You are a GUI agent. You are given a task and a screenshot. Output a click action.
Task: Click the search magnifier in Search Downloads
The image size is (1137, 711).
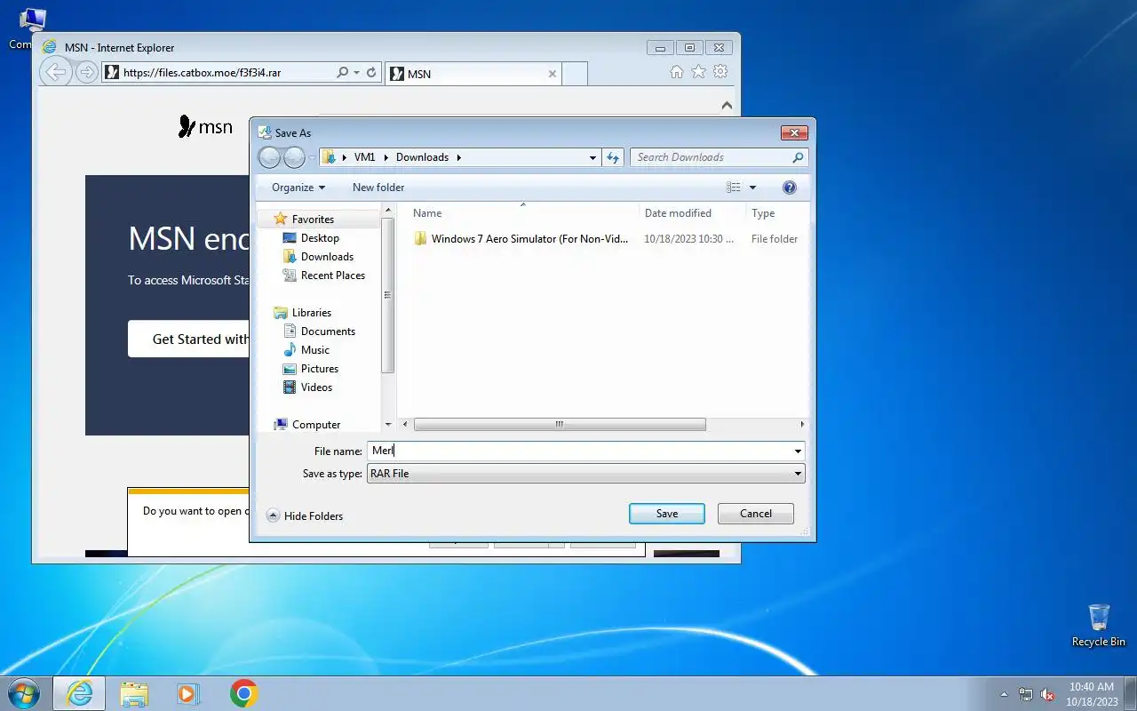[x=798, y=157]
